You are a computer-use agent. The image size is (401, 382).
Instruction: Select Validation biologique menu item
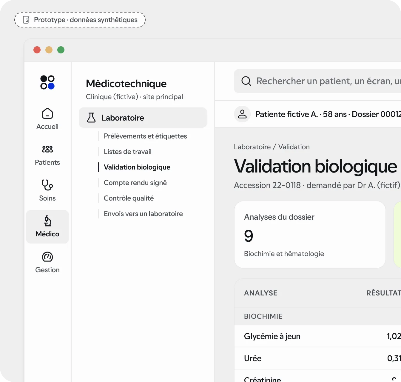point(137,167)
